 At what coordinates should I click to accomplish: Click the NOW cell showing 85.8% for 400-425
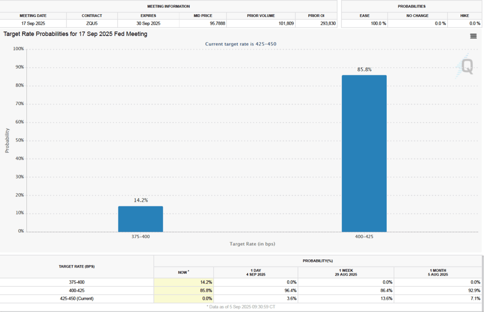coord(184,290)
